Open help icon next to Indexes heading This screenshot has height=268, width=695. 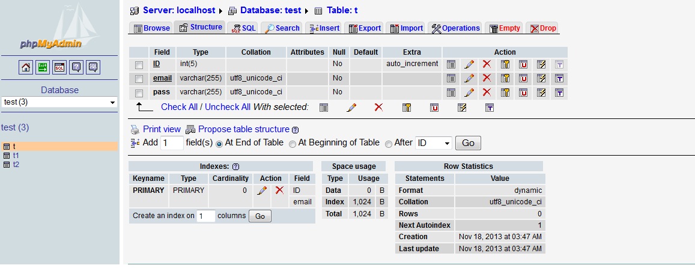236,167
